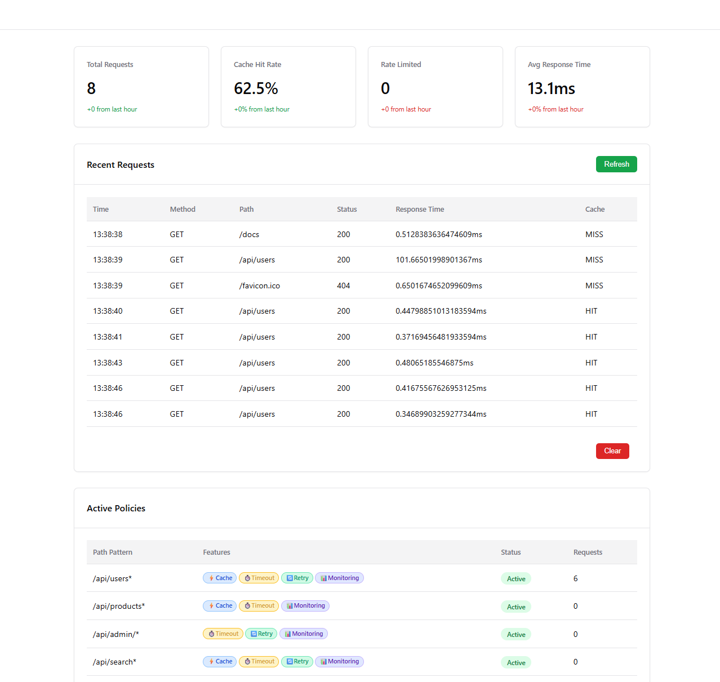The width and height of the screenshot is (720, 682).
Task: Click the Active status of /api/products*
Action: point(516,607)
